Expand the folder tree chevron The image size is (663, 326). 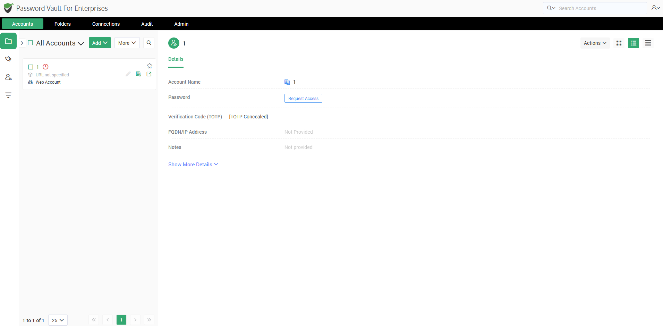[22, 43]
